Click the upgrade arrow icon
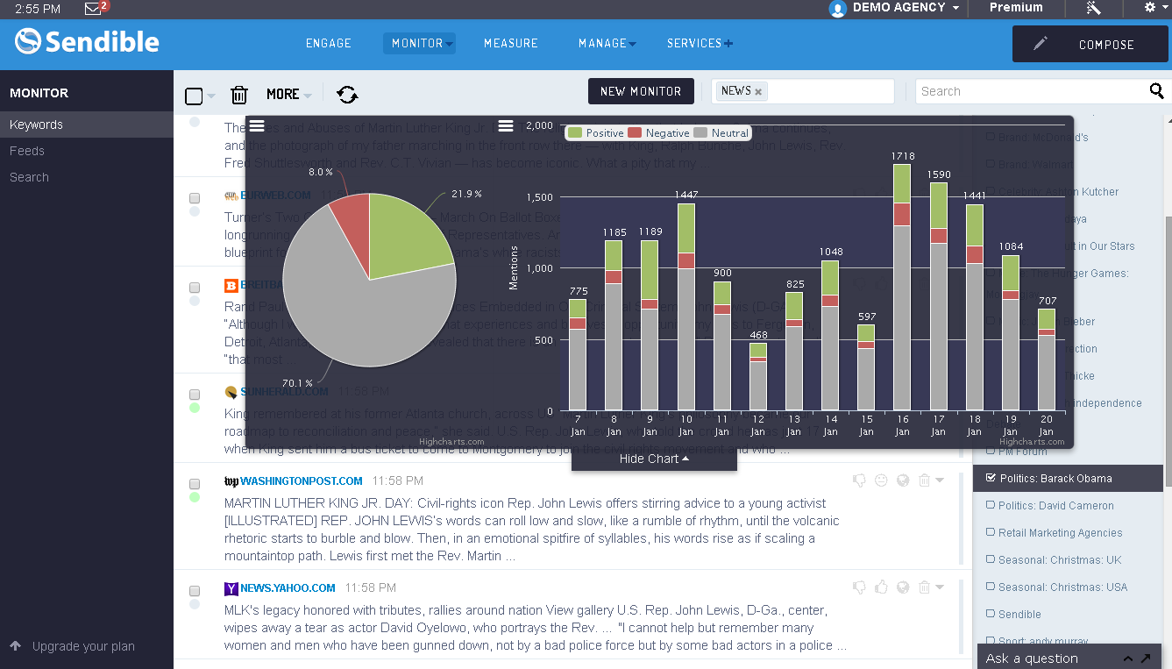The height and width of the screenshot is (669, 1172). point(16,646)
